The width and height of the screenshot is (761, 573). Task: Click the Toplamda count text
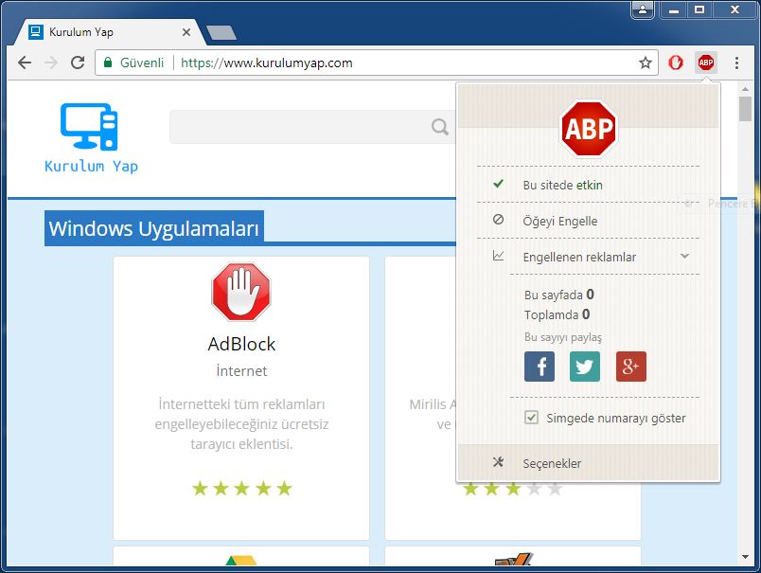click(x=557, y=314)
